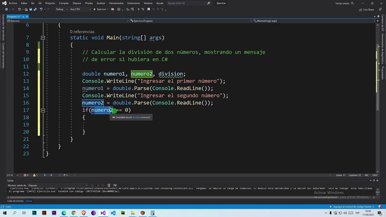Screen dimensions: 386x217
Task: Click the Save All icon
Action: (x=35, y=9)
